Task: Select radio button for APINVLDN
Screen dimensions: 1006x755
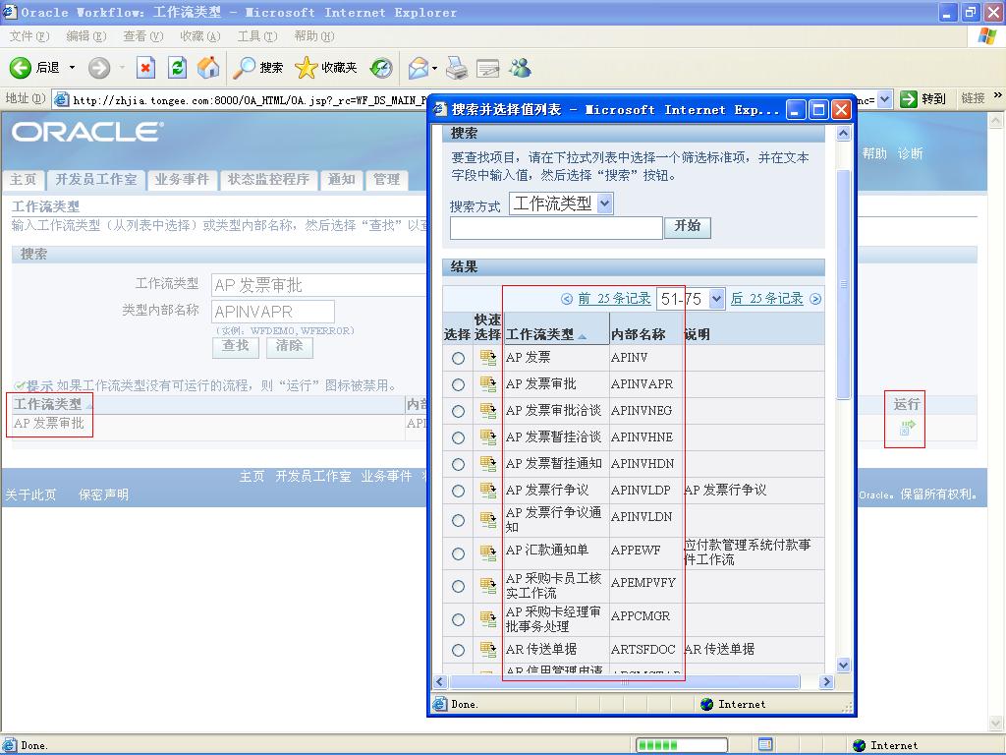Action: click(458, 521)
